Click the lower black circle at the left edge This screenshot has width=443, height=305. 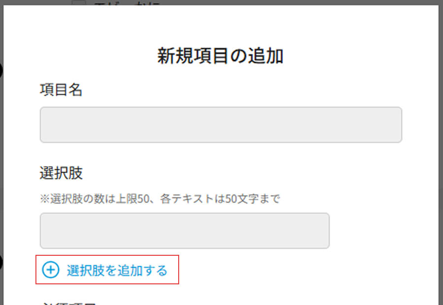point(1,263)
